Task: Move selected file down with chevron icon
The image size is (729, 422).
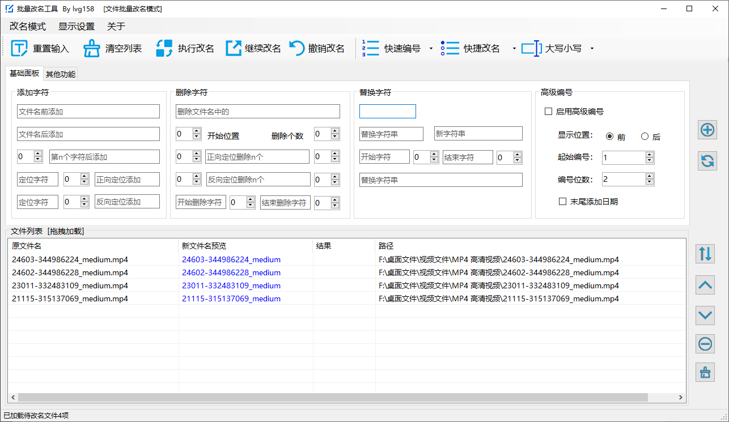Action: click(705, 314)
